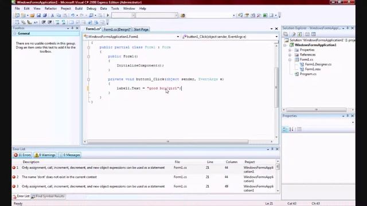Click the green Start Debugging play icon
The height and width of the screenshot is (206, 367).
pyautogui.click(x=108, y=15)
